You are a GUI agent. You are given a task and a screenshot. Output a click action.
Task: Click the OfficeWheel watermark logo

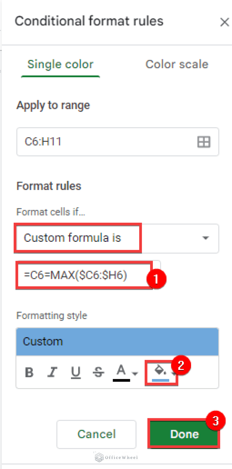[x=116, y=457]
